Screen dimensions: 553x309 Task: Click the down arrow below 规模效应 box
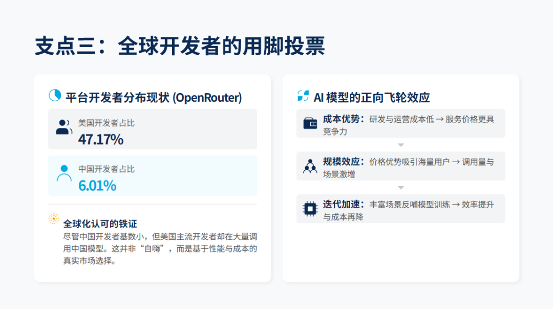401,188
